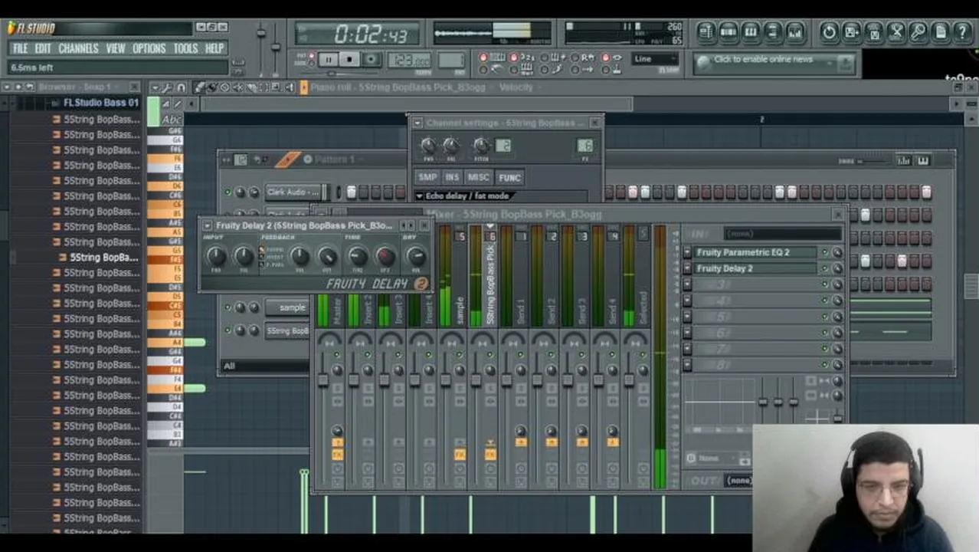Image resolution: width=979 pixels, height=552 pixels.
Task: Click to enable online news panel
Action: pos(776,63)
